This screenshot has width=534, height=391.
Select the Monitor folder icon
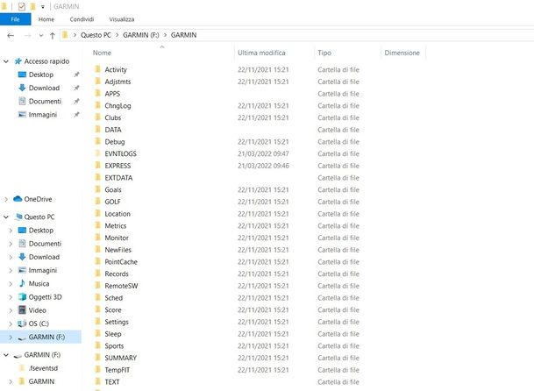tap(97, 237)
